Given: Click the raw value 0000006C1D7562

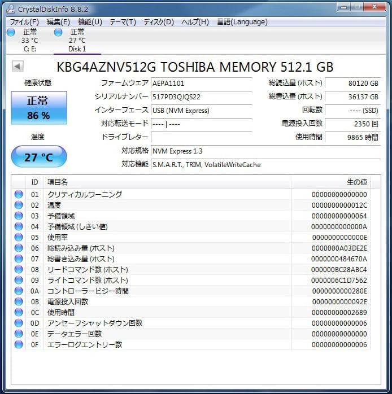Looking at the screenshot, I should pyautogui.click(x=339, y=281).
